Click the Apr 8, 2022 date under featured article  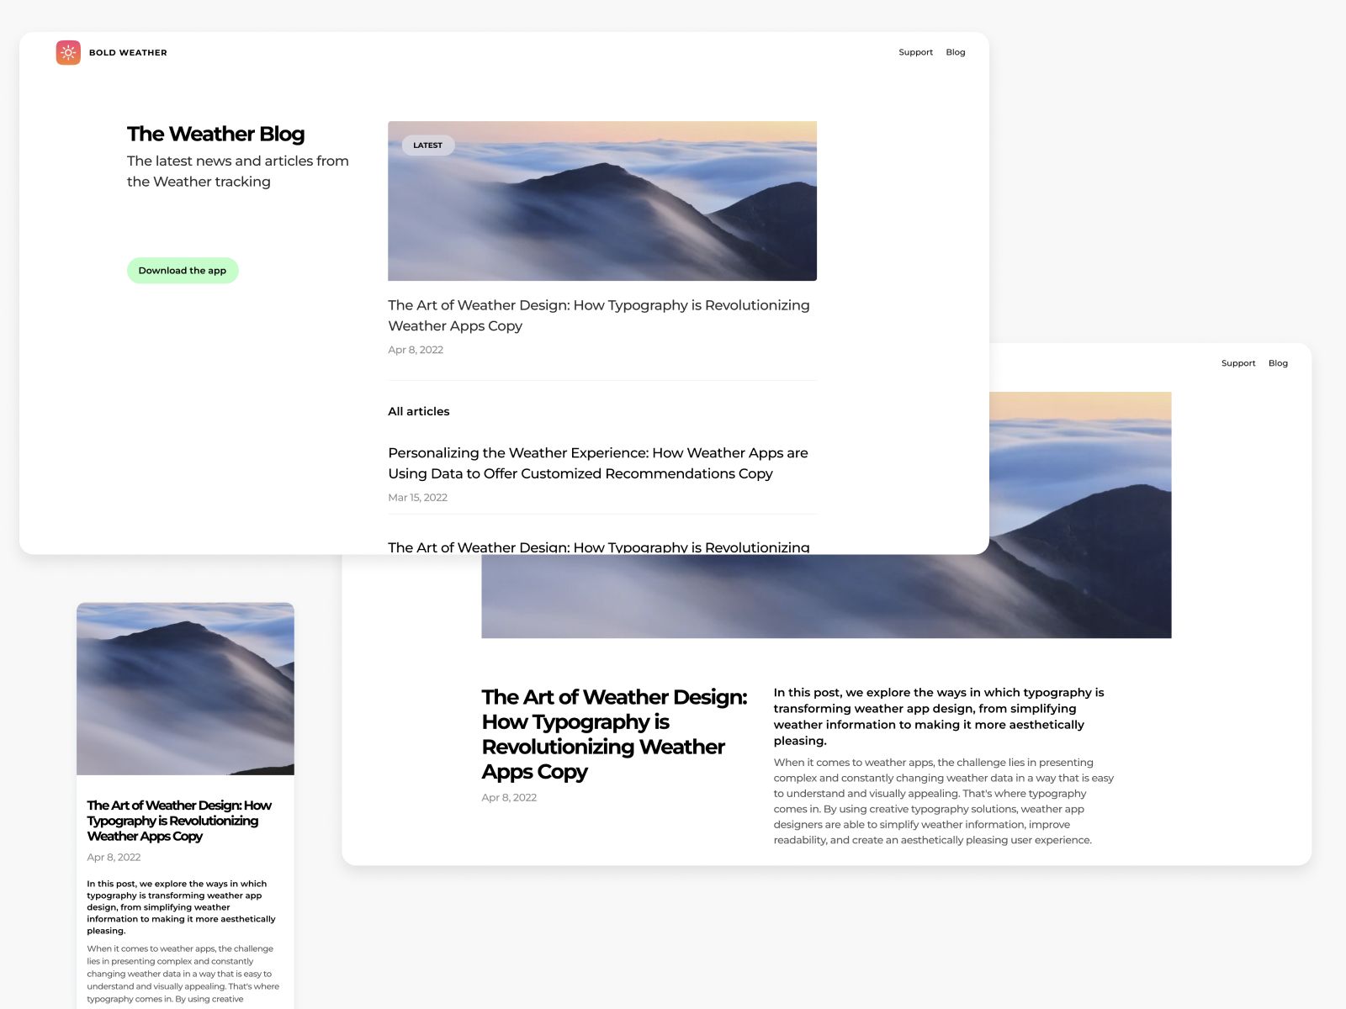coord(416,350)
